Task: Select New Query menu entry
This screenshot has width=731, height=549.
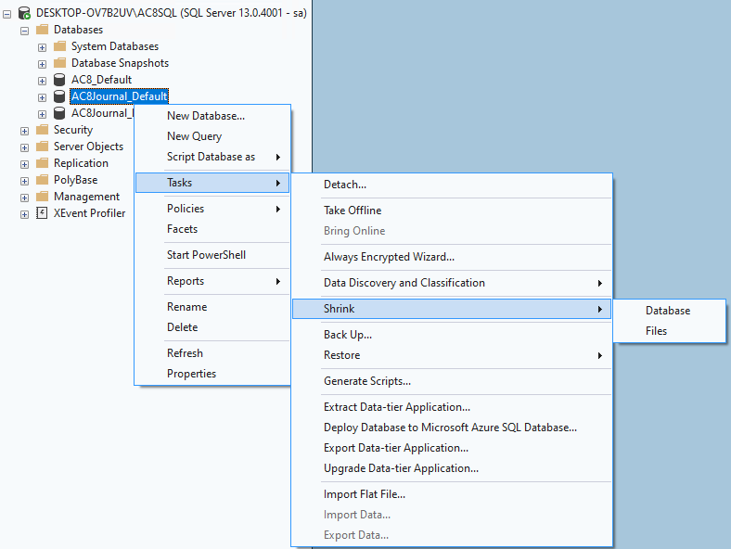Action: click(x=212, y=136)
